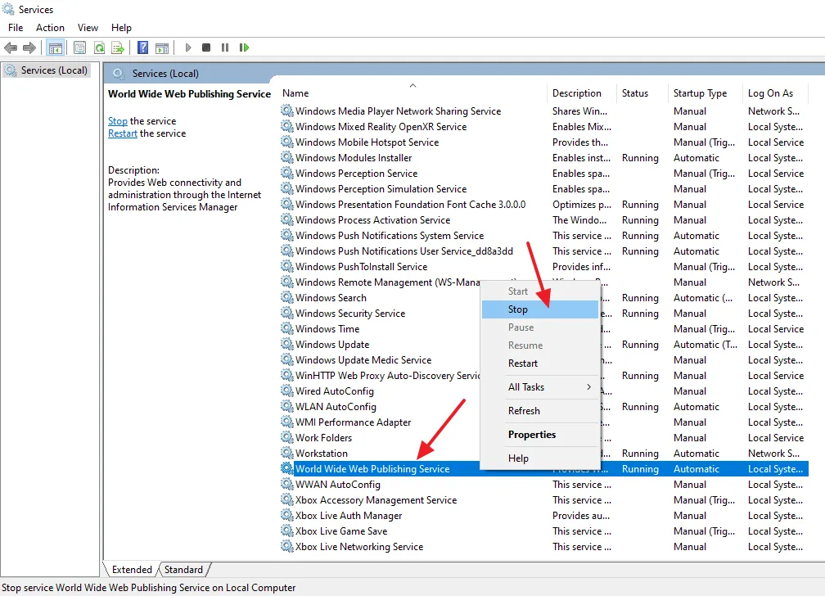This screenshot has width=825, height=596.
Task: Click the gear icon beside Windows Search
Action: coord(286,297)
